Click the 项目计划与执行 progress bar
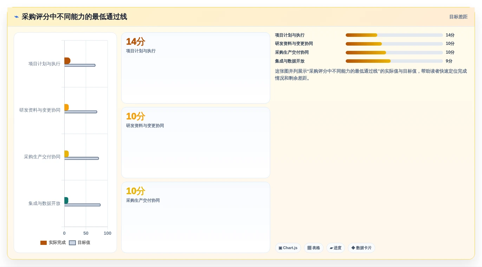 (x=394, y=35)
